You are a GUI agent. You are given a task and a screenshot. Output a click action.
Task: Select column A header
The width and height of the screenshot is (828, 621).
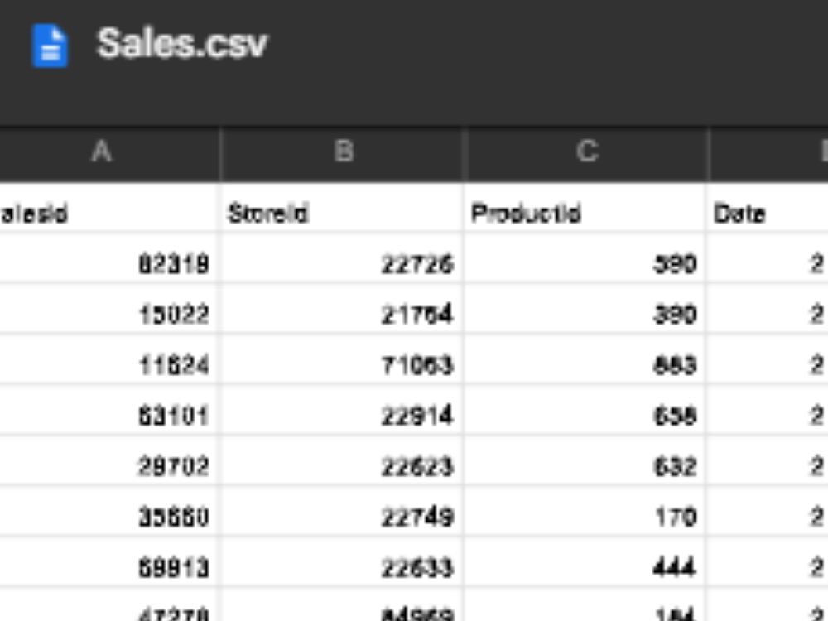click(102, 152)
